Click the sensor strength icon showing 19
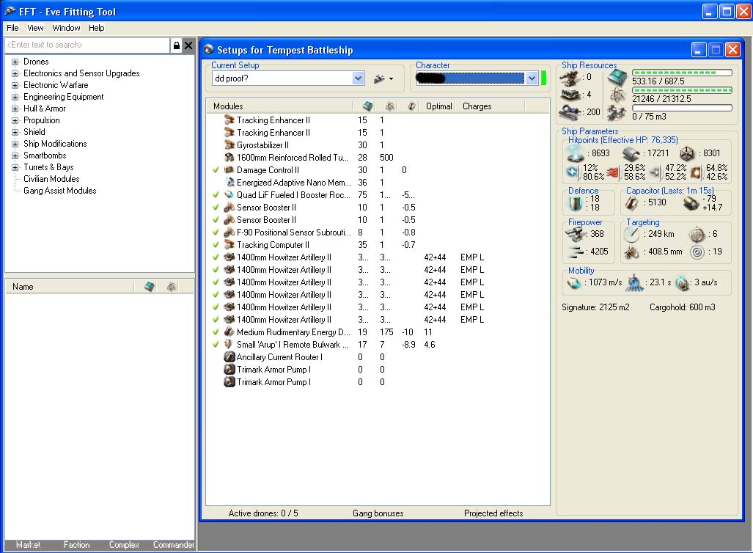The width and height of the screenshot is (753, 553). point(697,252)
